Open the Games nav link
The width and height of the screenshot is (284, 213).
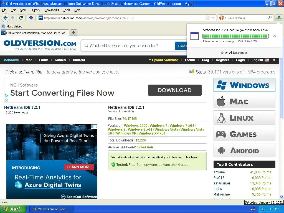[x=60, y=60]
